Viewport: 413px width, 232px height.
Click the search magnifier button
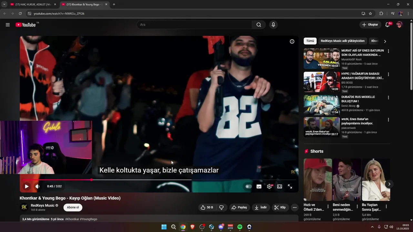pos(259,25)
